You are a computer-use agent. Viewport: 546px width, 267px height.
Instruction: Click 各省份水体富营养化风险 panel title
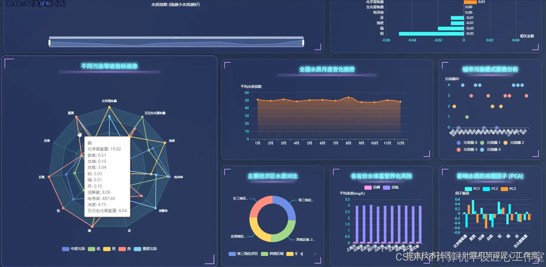381,176
